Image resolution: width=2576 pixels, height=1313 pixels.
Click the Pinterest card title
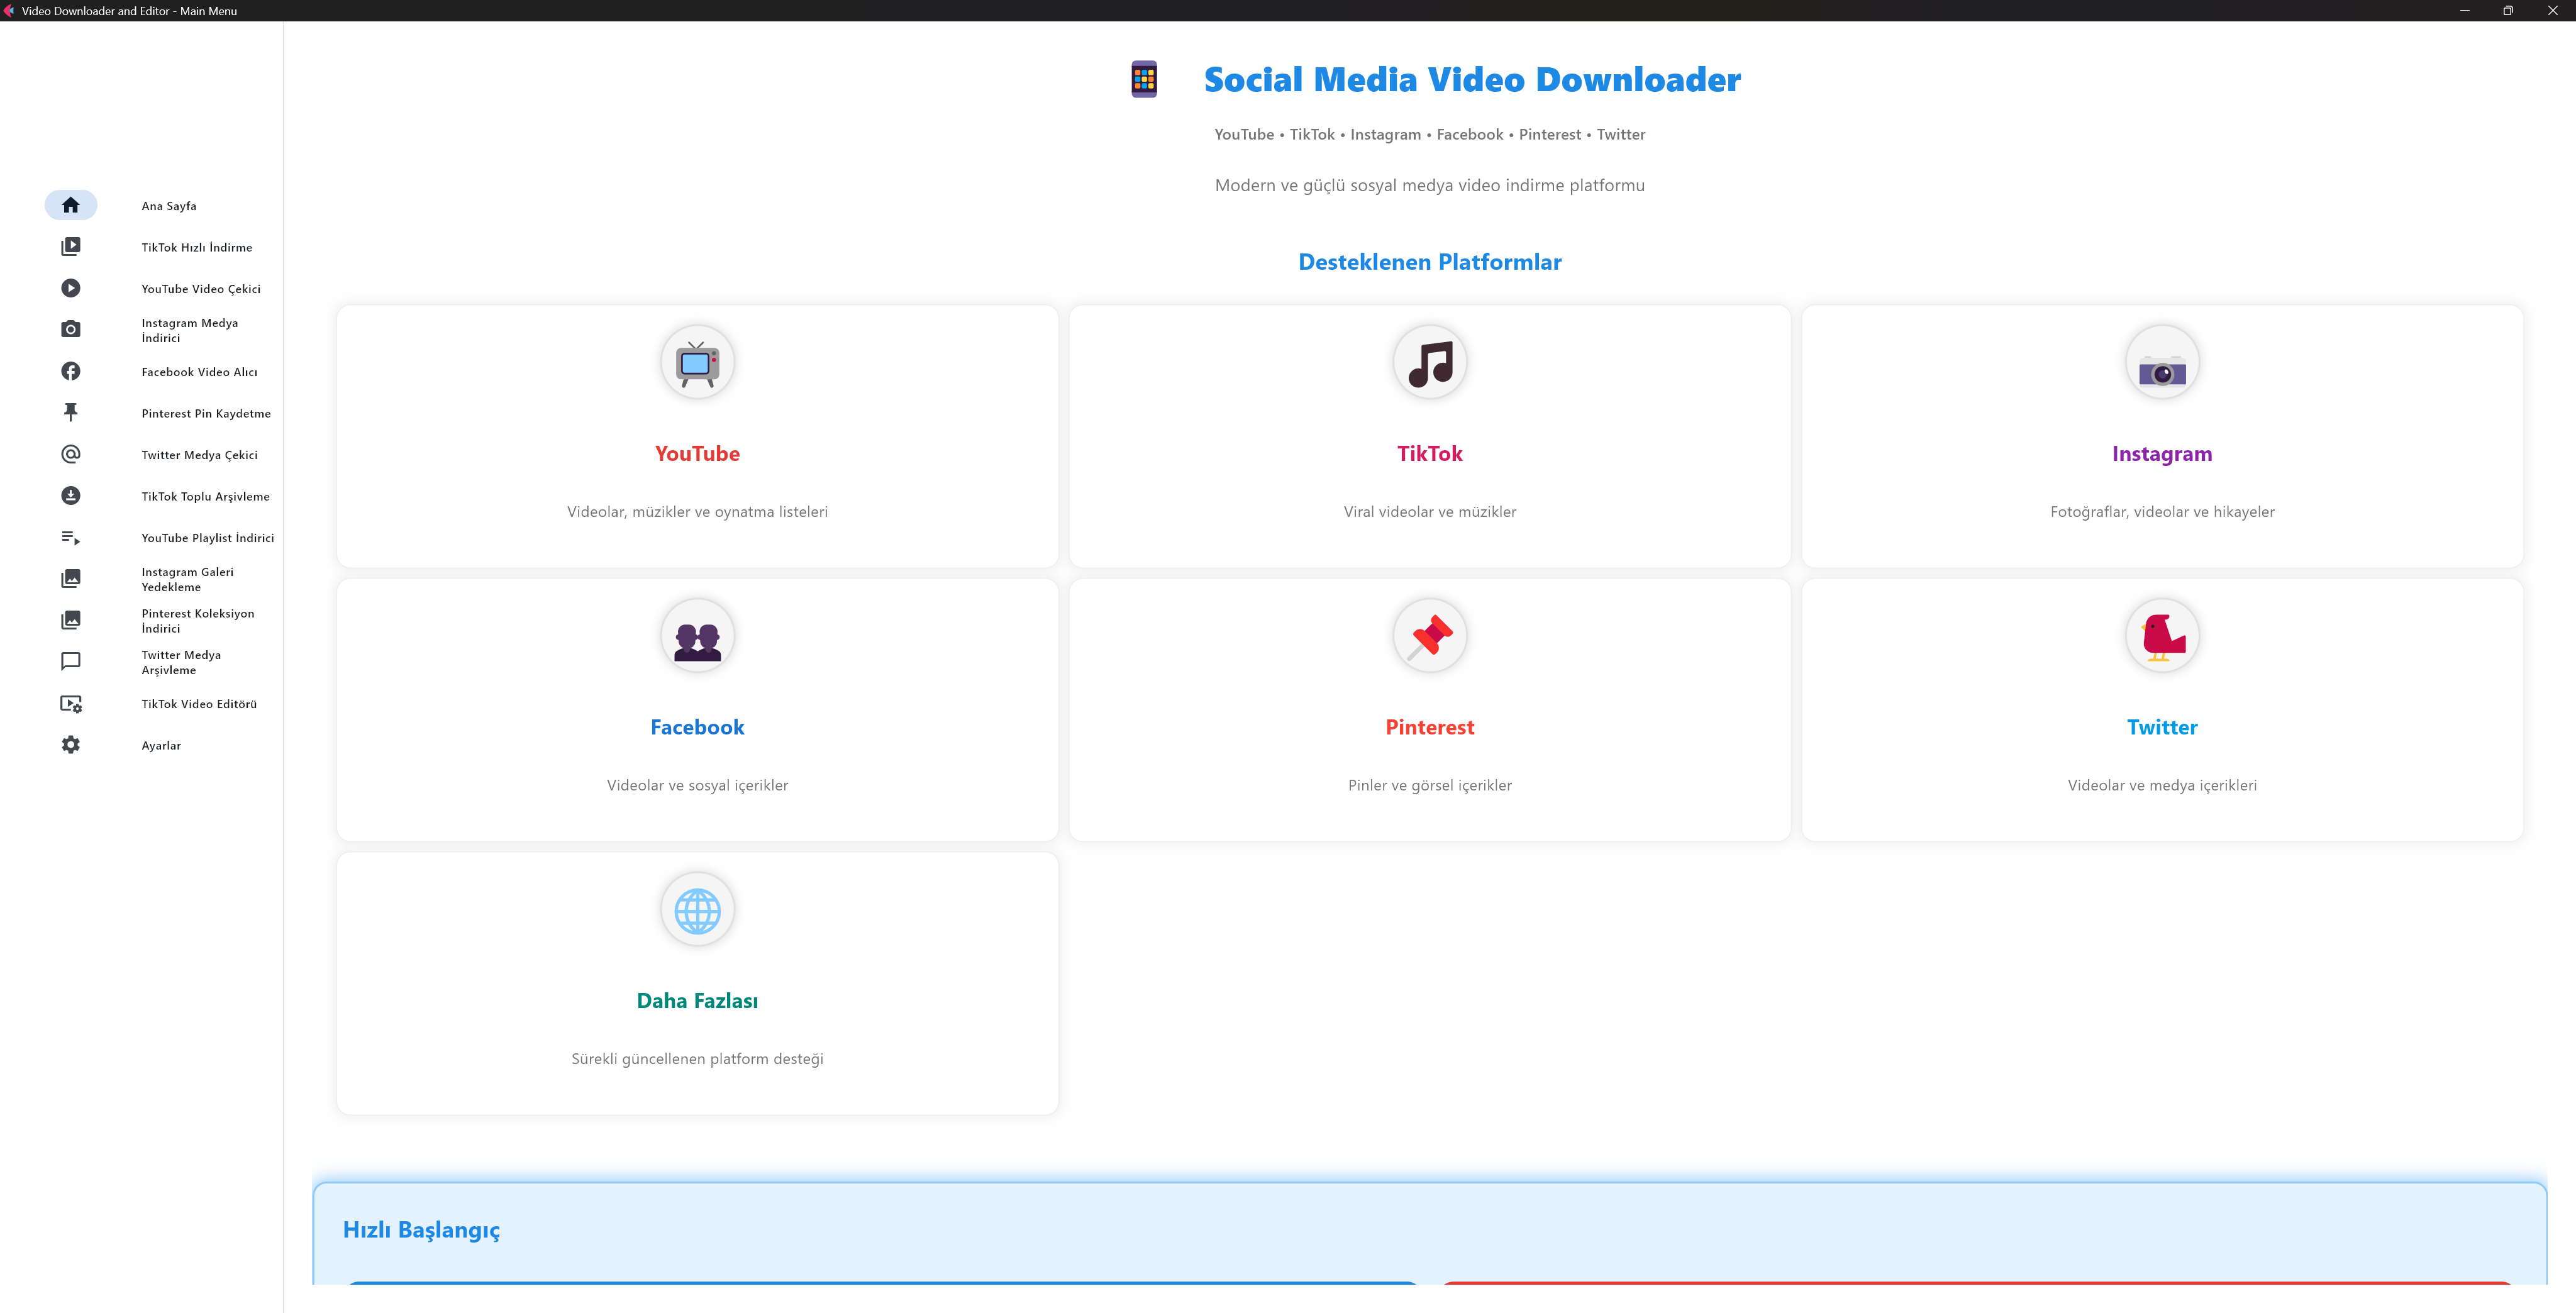[1430, 727]
